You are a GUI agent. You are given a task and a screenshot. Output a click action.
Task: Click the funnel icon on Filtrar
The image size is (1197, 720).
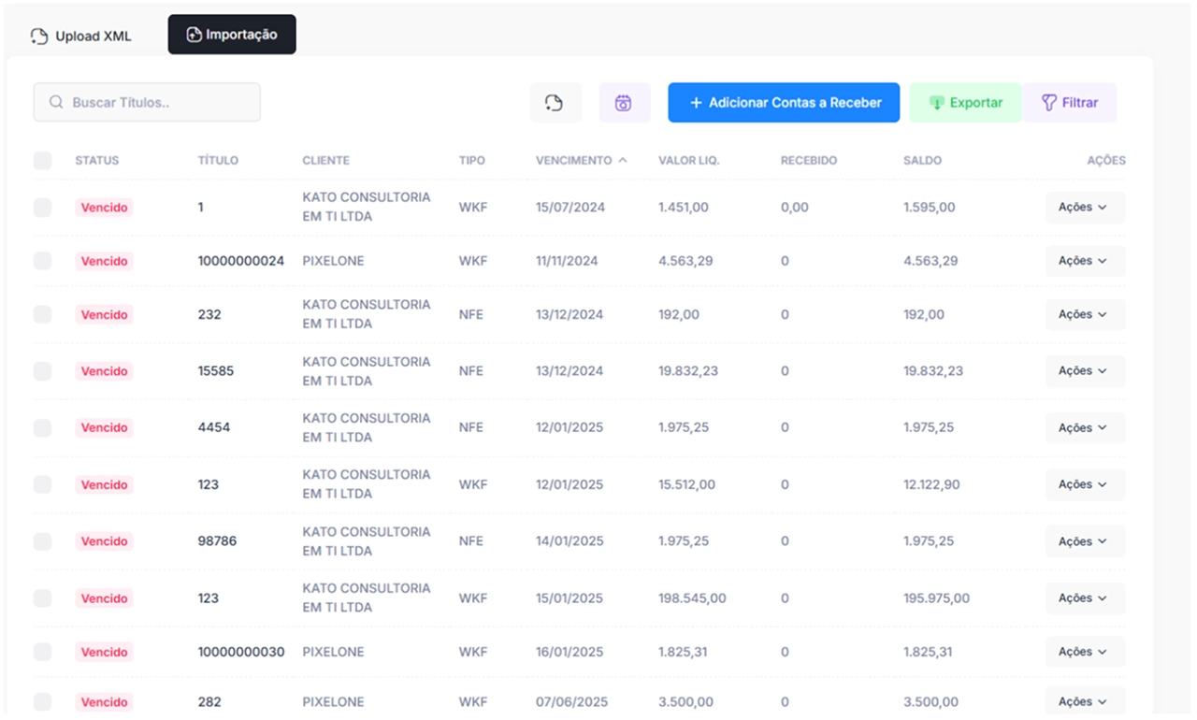1048,103
